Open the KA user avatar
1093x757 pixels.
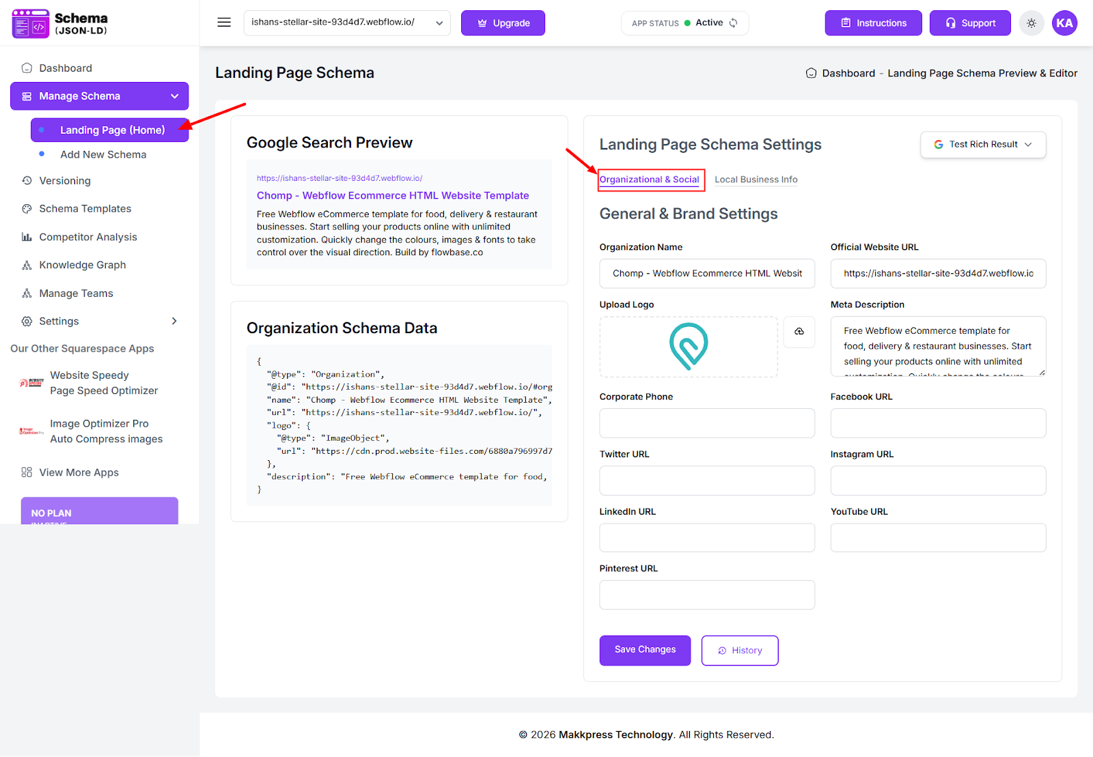click(1064, 23)
